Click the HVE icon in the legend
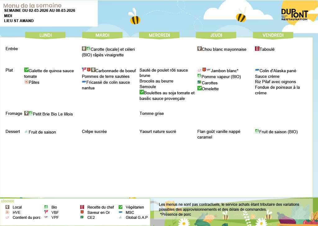 click(7, 212)
